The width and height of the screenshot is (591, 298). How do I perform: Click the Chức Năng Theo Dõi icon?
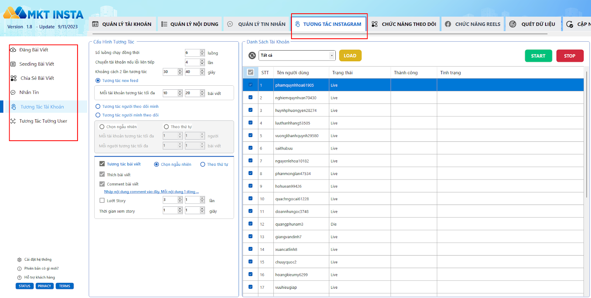pyautogui.click(x=375, y=24)
